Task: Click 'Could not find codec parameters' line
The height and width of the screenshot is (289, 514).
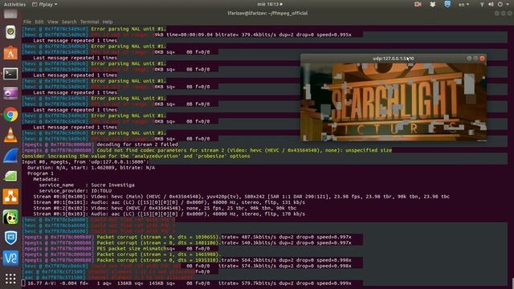Action: pyautogui.click(x=207, y=150)
